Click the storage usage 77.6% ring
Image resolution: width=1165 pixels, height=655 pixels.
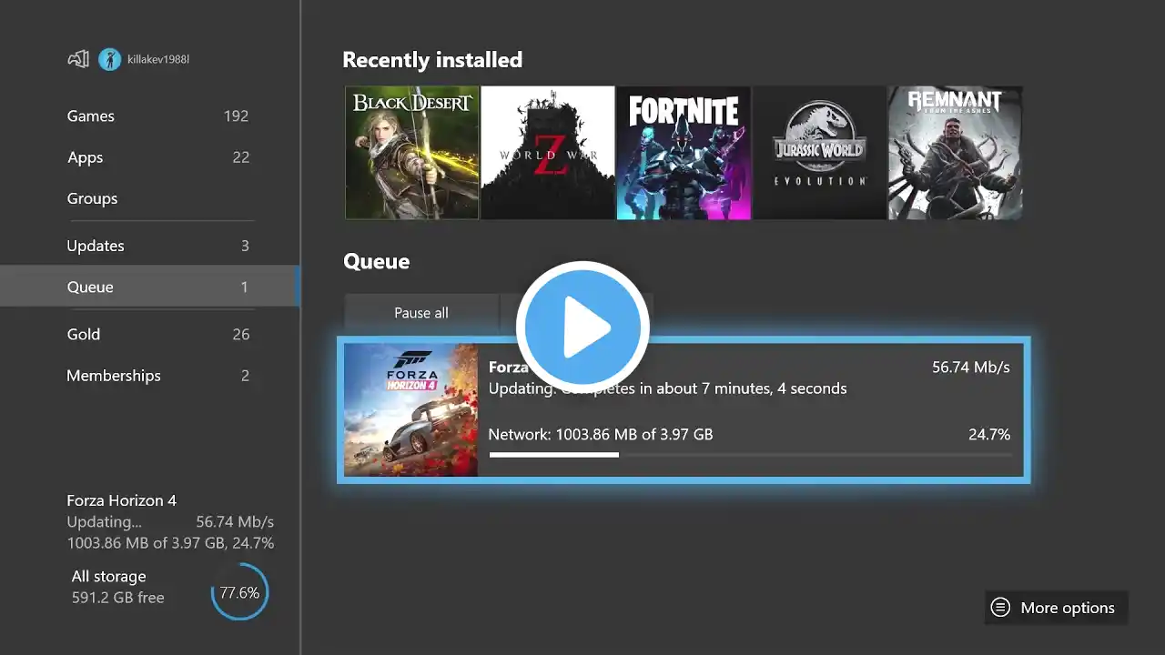coord(239,592)
